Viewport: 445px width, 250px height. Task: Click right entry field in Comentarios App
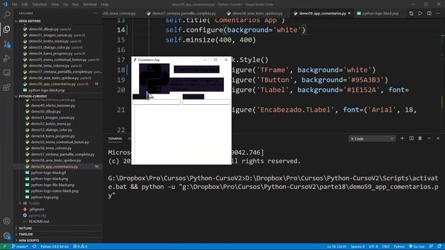point(206,102)
